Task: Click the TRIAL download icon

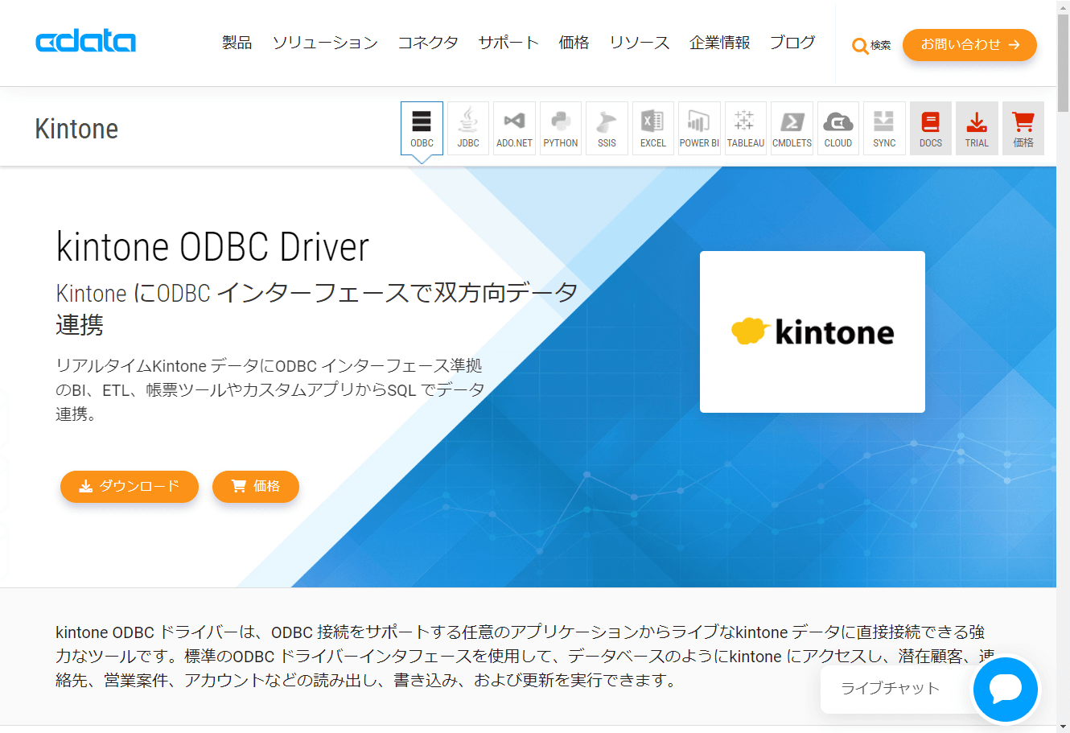Action: pos(977,127)
